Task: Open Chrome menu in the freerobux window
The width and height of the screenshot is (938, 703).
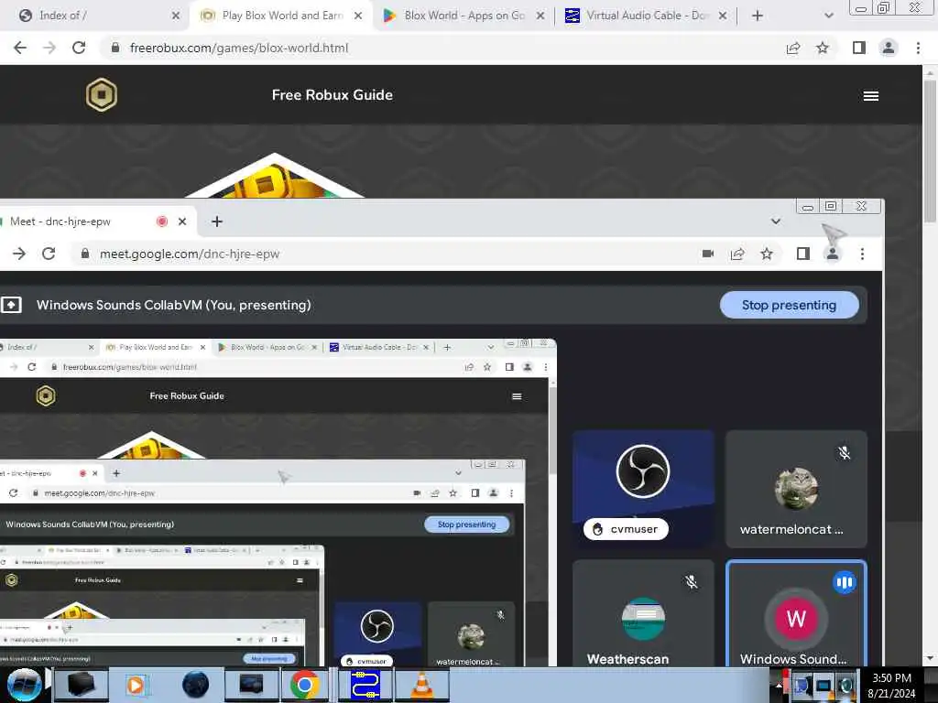Action: pyautogui.click(x=918, y=48)
